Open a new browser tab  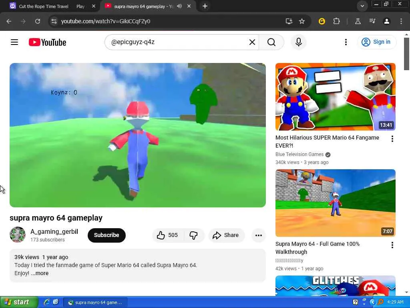tap(205, 6)
